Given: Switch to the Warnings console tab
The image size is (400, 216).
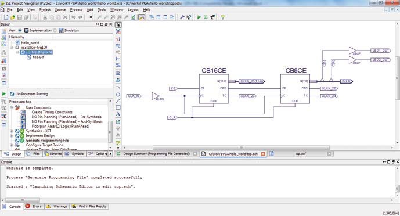Looking at the screenshot, I should click(57, 206).
